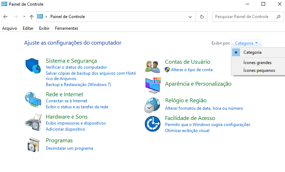Click the control panel icon in address bar

coord(40,17)
